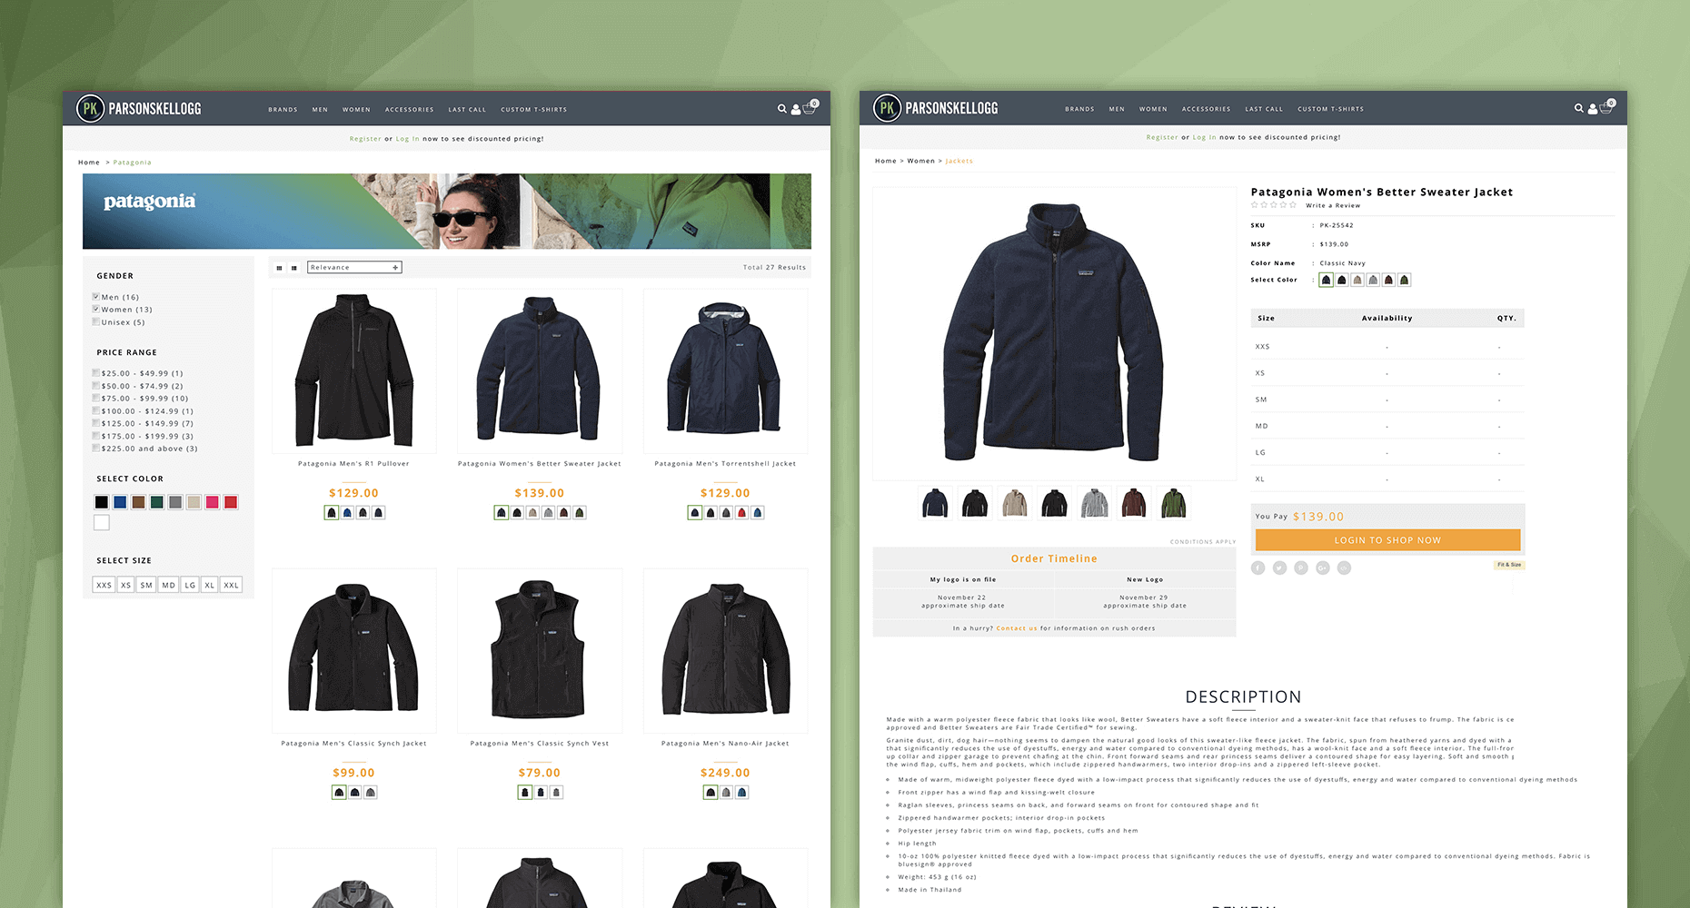
Task: Filter by the dark green color swatch
Action: [157, 502]
